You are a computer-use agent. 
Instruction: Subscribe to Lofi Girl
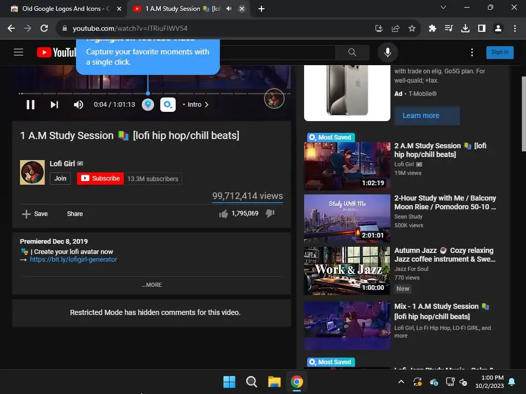click(100, 179)
